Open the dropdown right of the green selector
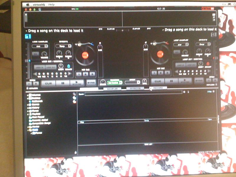236x177 pixels. (132, 82)
